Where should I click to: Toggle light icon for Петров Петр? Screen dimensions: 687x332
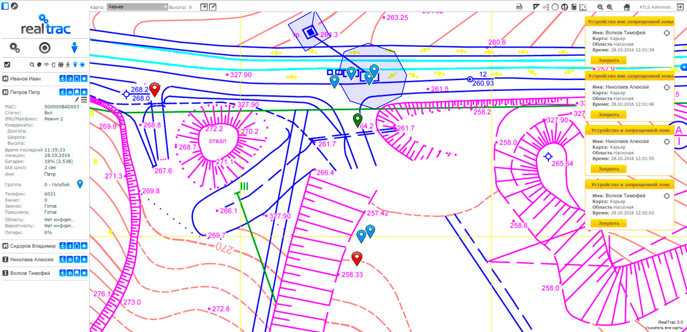[x=84, y=92]
